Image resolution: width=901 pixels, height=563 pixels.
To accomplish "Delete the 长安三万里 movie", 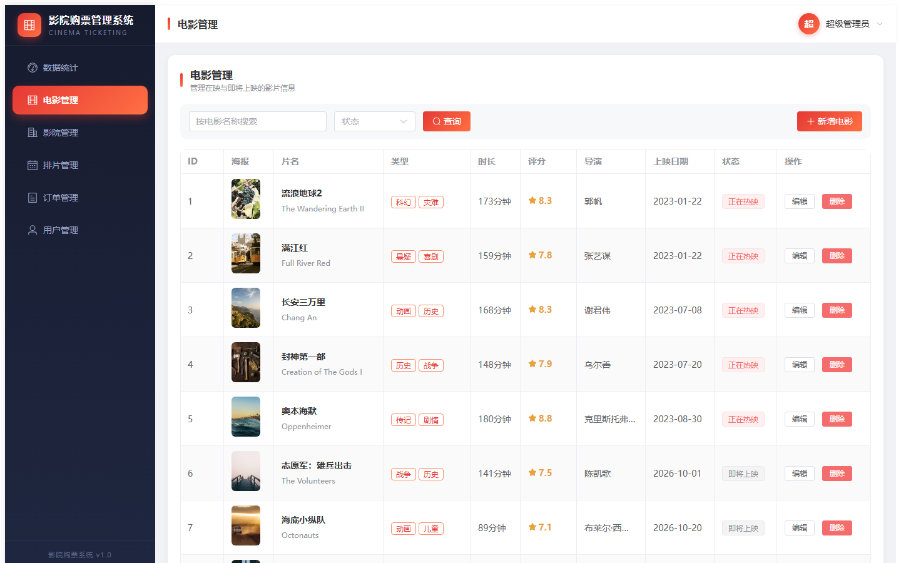I will (x=837, y=310).
